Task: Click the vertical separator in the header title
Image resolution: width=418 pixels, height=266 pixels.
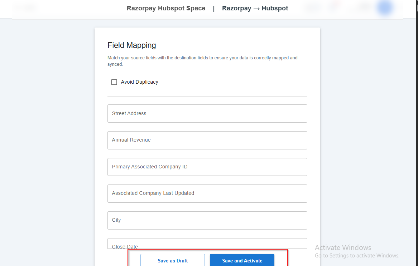Action: pos(214,8)
